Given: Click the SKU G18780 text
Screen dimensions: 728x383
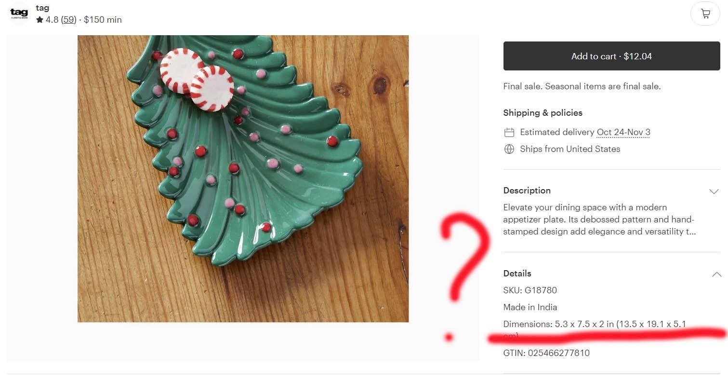Looking at the screenshot, I should pyautogui.click(x=530, y=290).
